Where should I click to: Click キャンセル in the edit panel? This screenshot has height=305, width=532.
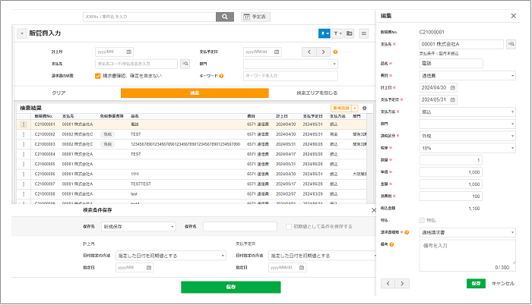point(503,283)
